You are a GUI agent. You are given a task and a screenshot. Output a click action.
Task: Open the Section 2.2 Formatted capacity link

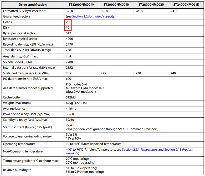94,16
